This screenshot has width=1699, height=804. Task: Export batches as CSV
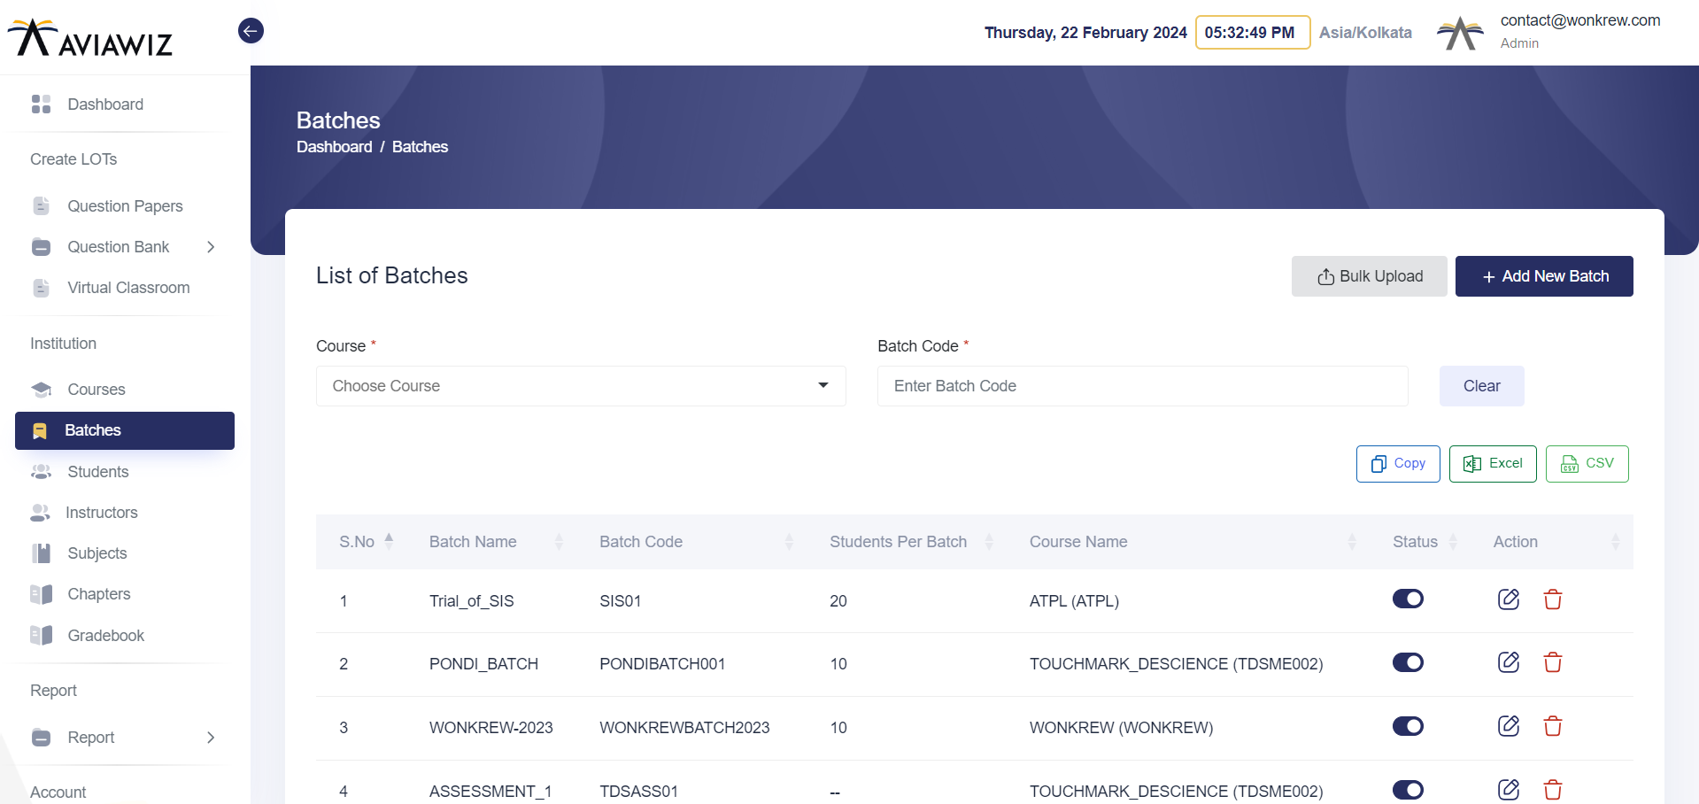(x=1587, y=464)
